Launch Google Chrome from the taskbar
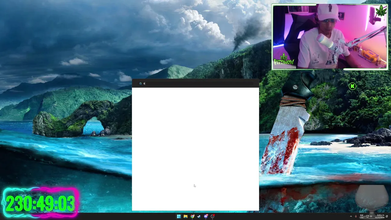The image size is (391, 220). [x=192, y=216]
